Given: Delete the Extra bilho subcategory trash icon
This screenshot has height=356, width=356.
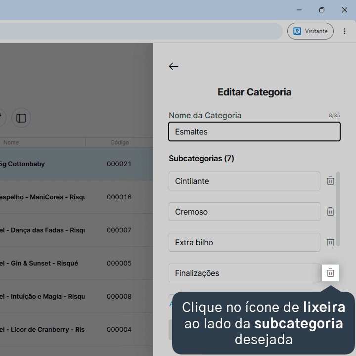Looking at the screenshot, I should (330, 242).
